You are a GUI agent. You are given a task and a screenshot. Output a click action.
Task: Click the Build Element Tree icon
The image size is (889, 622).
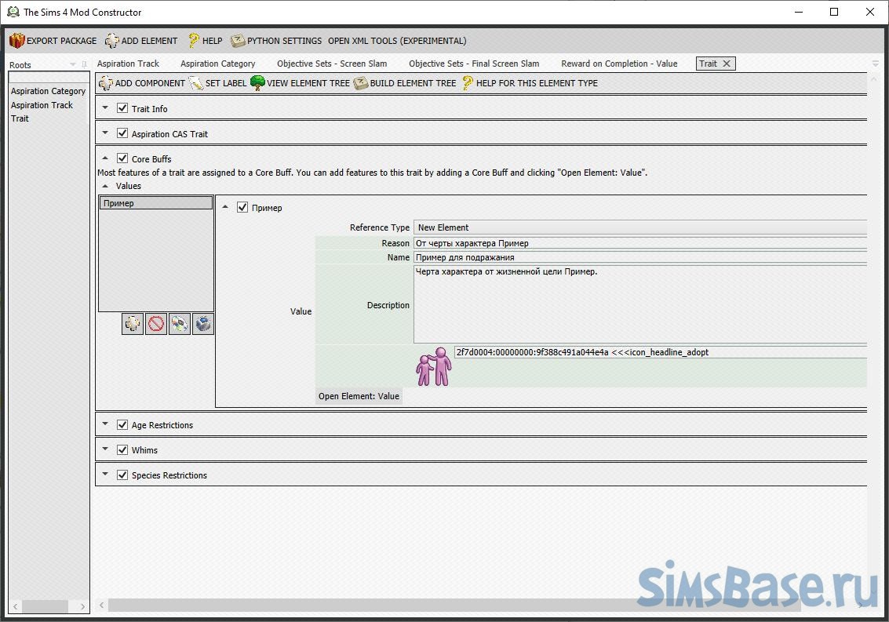click(361, 83)
